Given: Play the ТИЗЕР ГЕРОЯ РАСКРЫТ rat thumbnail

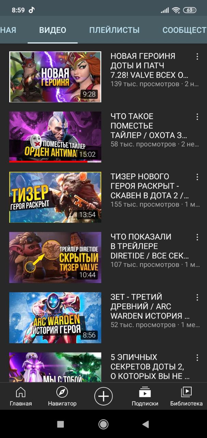Looking at the screenshot, I should pyautogui.click(x=55, y=197).
